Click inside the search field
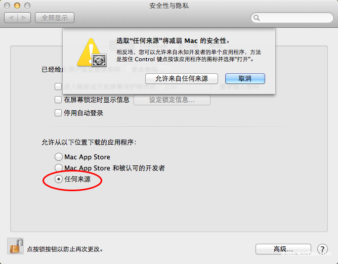Image resolution: width=338 pixels, height=264 pixels. click(x=292, y=18)
